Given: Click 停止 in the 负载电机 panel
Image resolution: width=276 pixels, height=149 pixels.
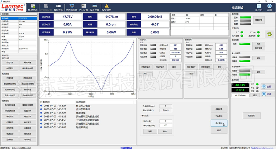Looking at the screenshot, I should coord(191,74).
